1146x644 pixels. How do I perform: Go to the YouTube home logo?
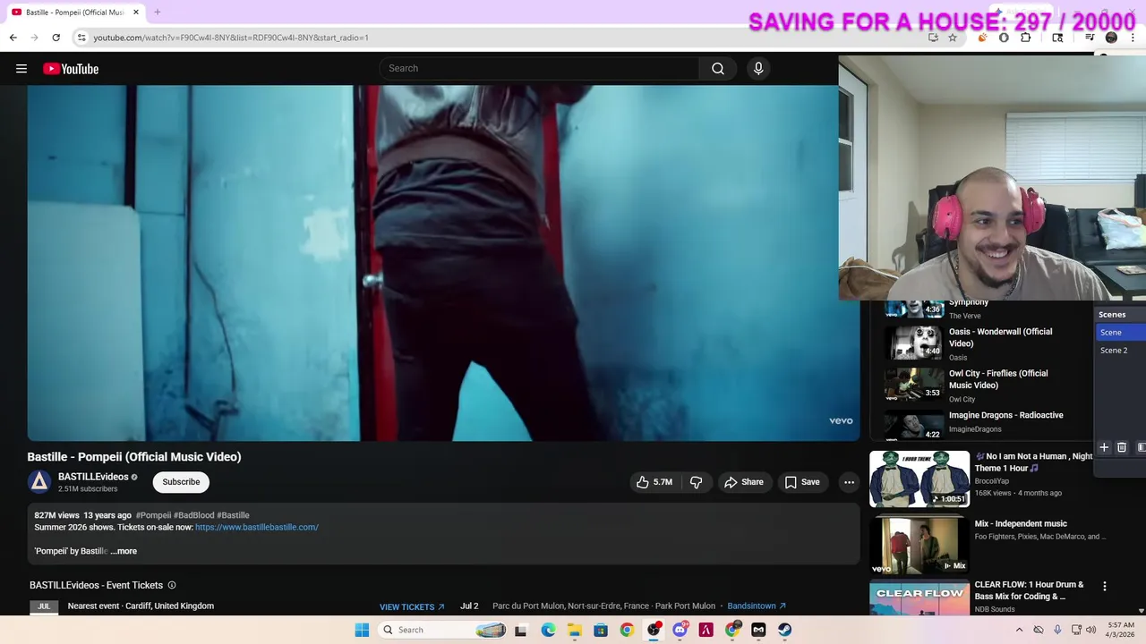[x=71, y=69]
